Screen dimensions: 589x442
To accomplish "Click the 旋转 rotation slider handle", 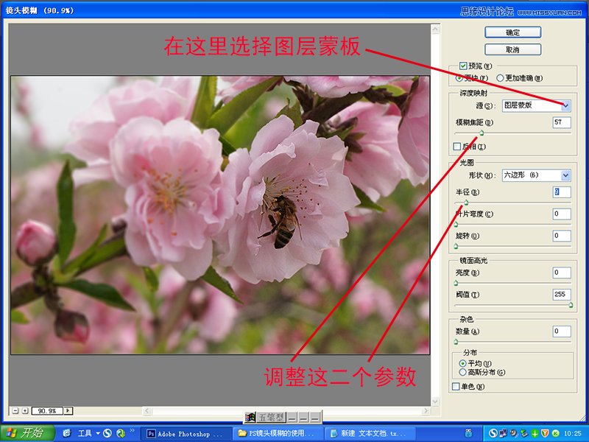I will (x=456, y=246).
